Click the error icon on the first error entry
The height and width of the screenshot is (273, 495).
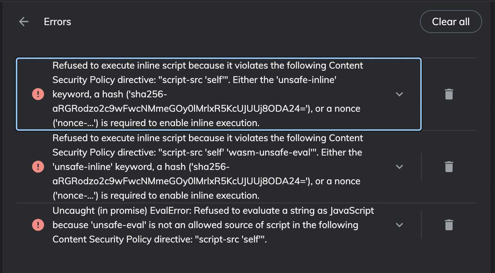(38, 94)
